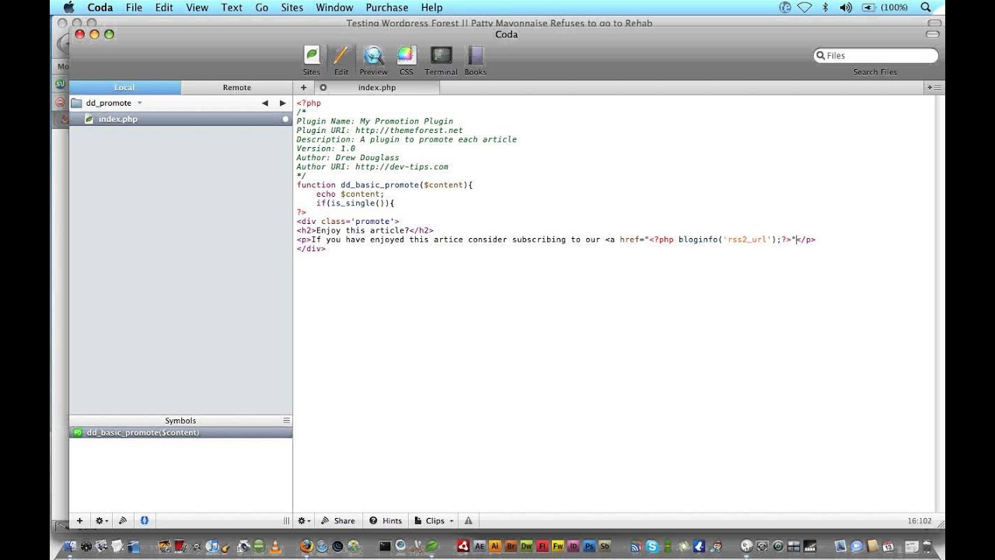This screenshot has height=560, width=995.
Task: Open the CSS editor icon
Action: coord(406,60)
